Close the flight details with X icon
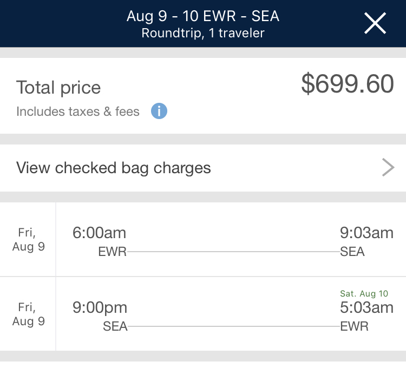Viewport: 406px width, 368px height. (x=375, y=24)
